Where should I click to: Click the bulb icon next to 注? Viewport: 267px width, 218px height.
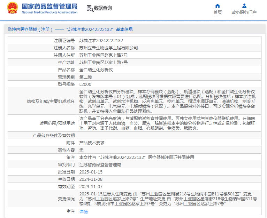(68, 211)
